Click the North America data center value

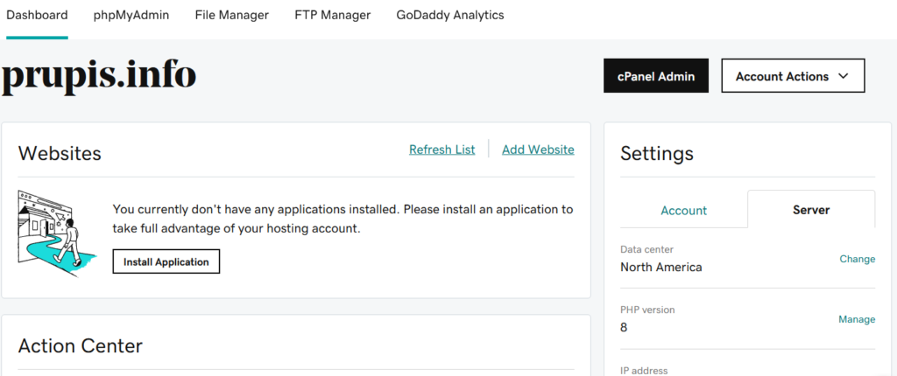tap(660, 267)
